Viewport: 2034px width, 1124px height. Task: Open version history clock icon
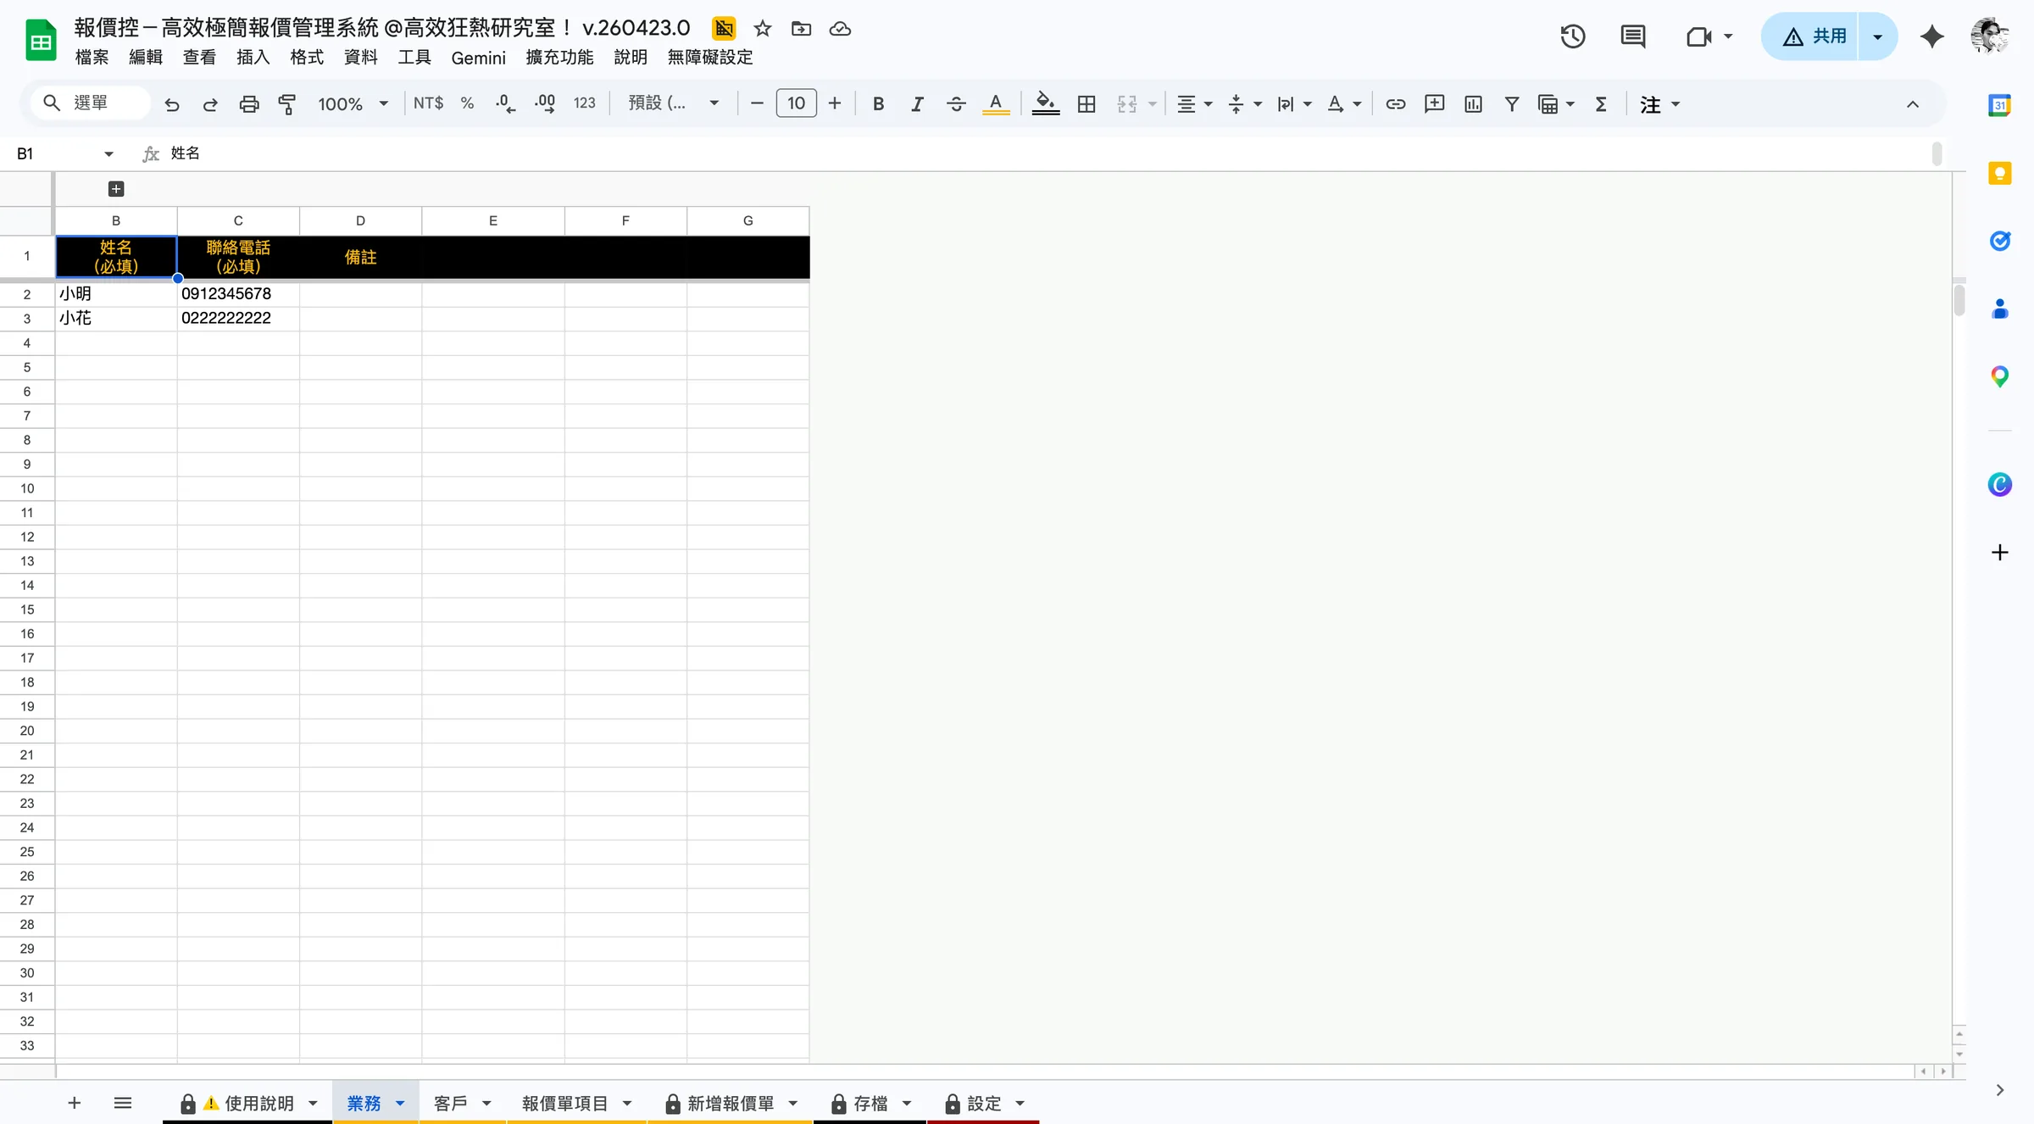[x=1573, y=36]
